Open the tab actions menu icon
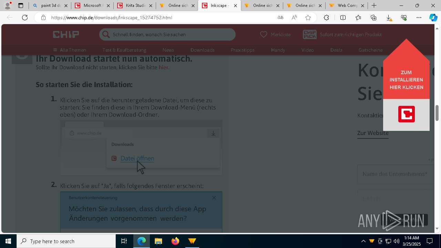The image size is (441, 248). (x=21, y=6)
